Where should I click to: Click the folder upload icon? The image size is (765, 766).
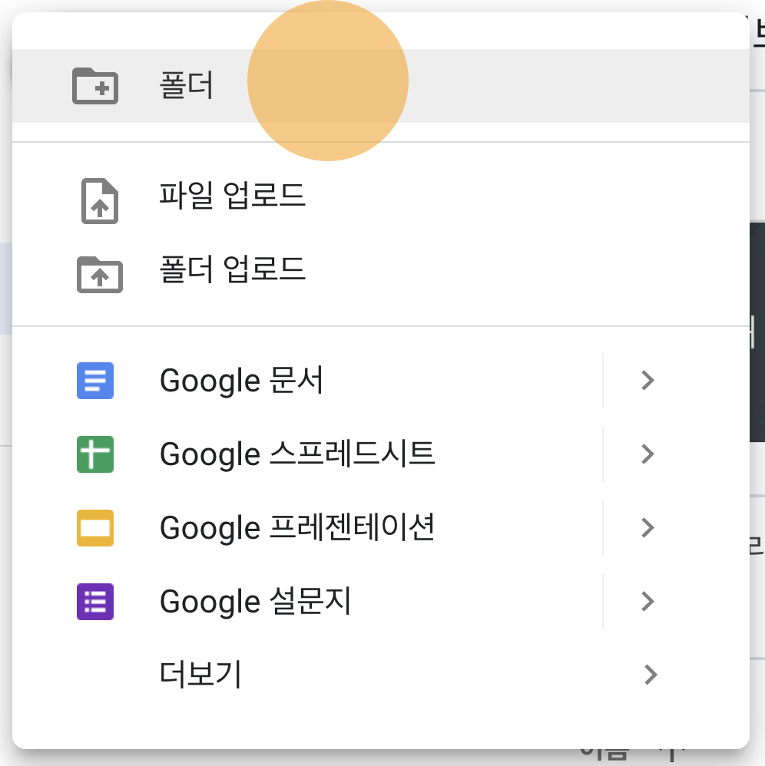(100, 275)
